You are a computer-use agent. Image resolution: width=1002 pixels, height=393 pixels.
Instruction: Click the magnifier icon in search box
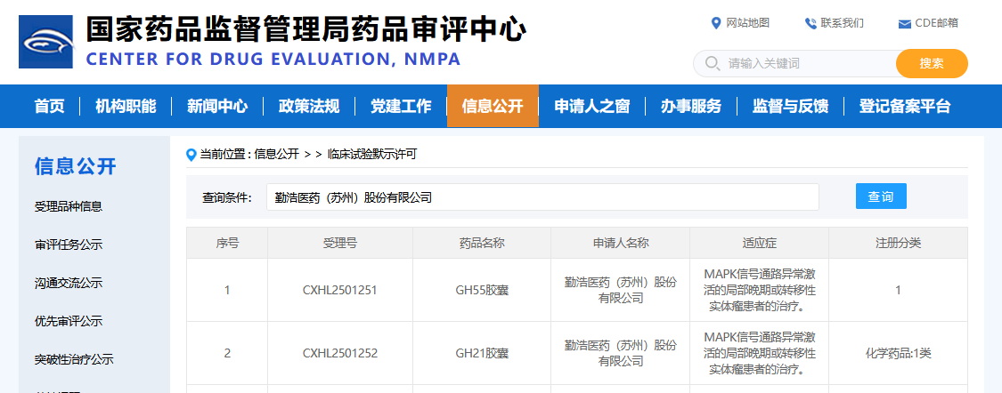coord(712,64)
